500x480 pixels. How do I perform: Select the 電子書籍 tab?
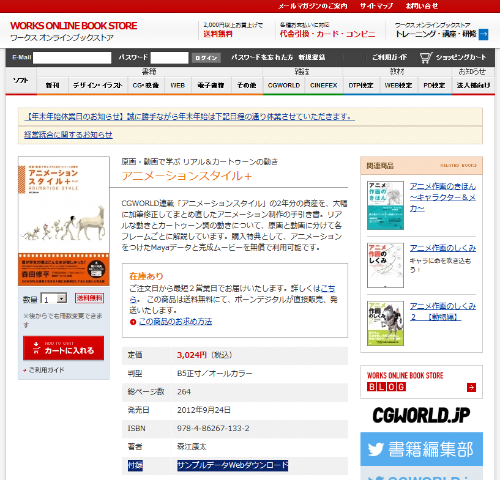(x=211, y=86)
